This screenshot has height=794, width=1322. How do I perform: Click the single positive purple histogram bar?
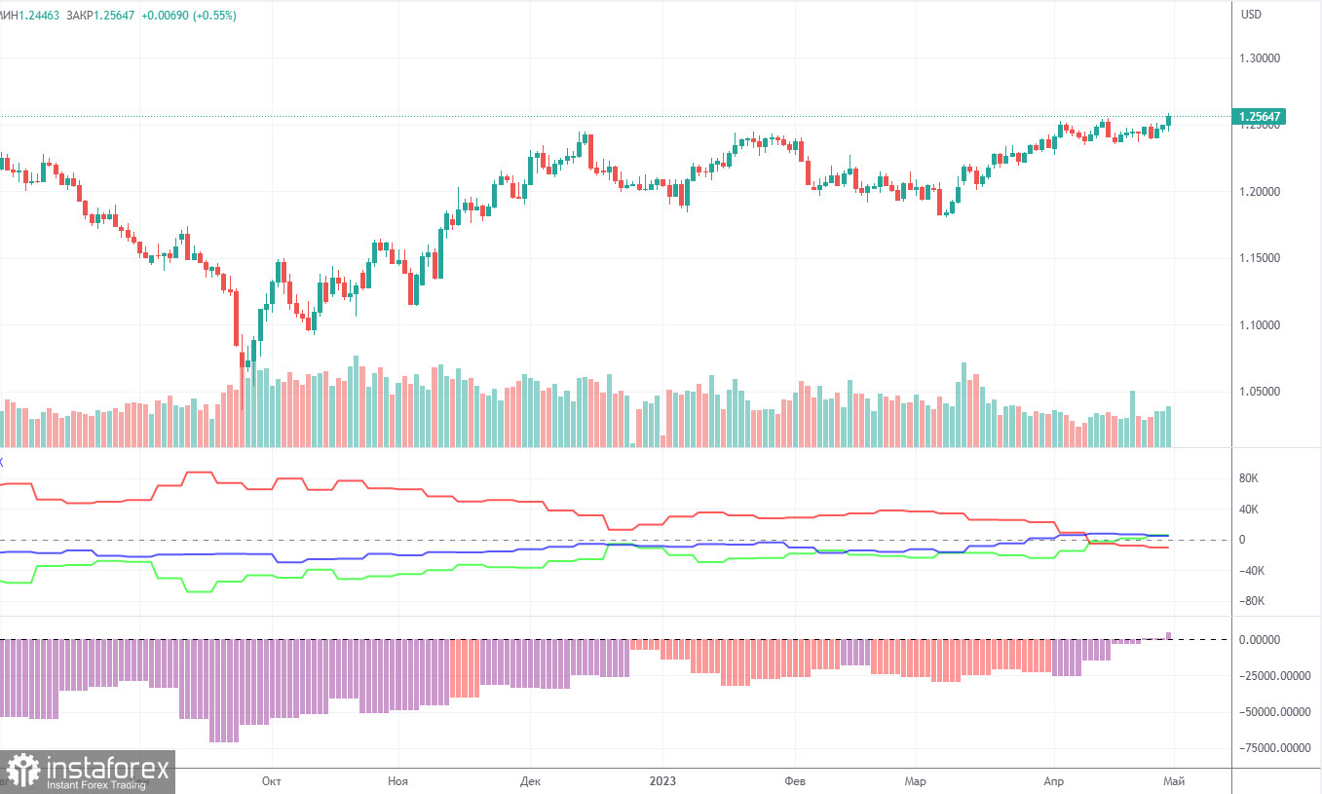(1169, 635)
